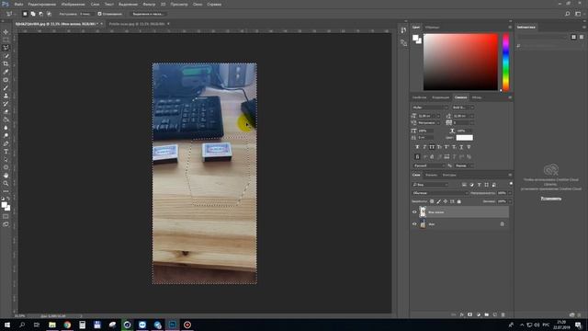Filter layers by type layers icon
This screenshot has width=588, height=331.
(479, 185)
